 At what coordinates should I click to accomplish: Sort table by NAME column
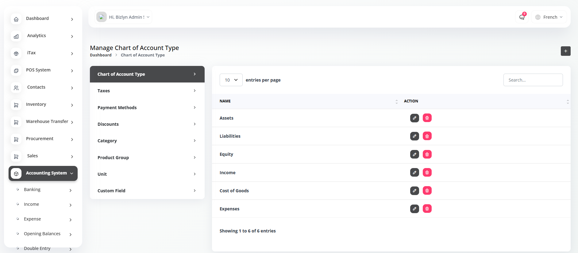[308, 101]
